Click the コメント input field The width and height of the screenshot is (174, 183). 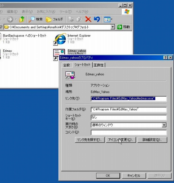coord(129,132)
